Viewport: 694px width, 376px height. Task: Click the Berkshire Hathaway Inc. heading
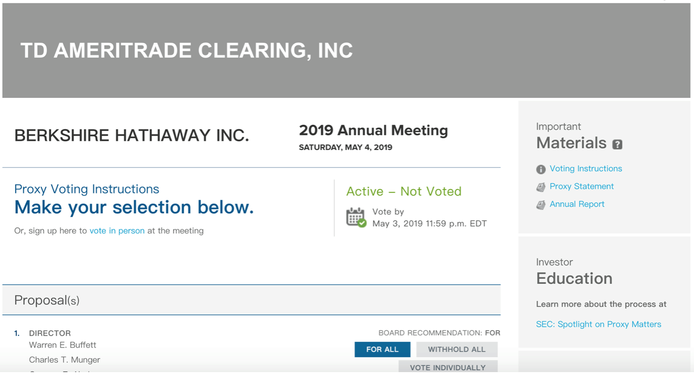pos(132,135)
